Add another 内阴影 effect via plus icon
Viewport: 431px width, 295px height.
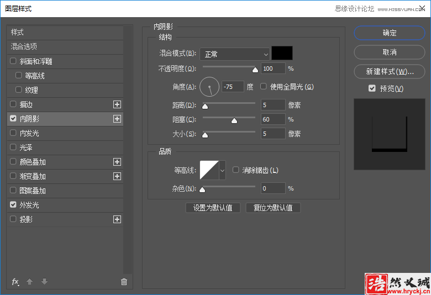click(x=117, y=119)
